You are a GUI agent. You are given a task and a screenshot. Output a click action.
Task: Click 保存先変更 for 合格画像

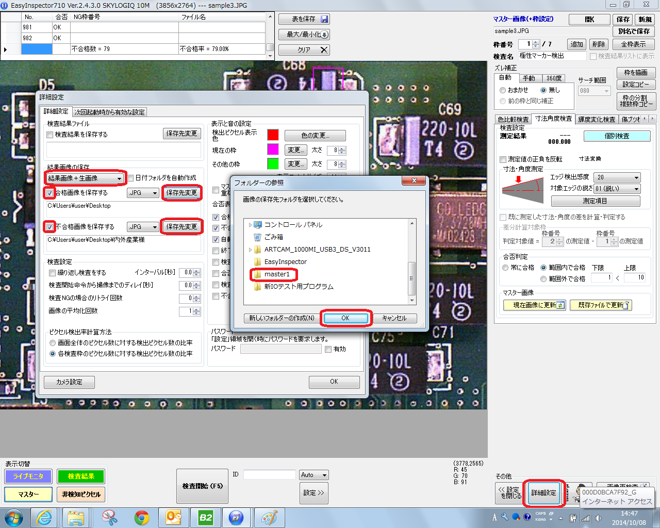(x=181, y=192)
